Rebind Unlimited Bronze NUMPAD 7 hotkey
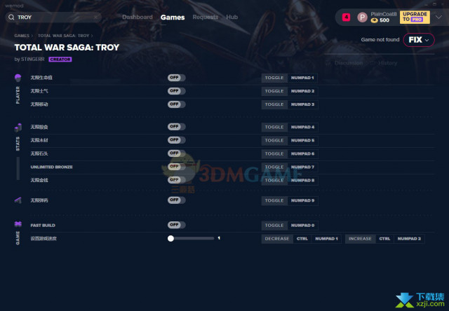449x311 pixels. [x=302, y=167]
